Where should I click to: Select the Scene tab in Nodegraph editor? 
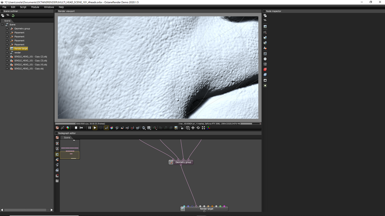click(67, 137)
